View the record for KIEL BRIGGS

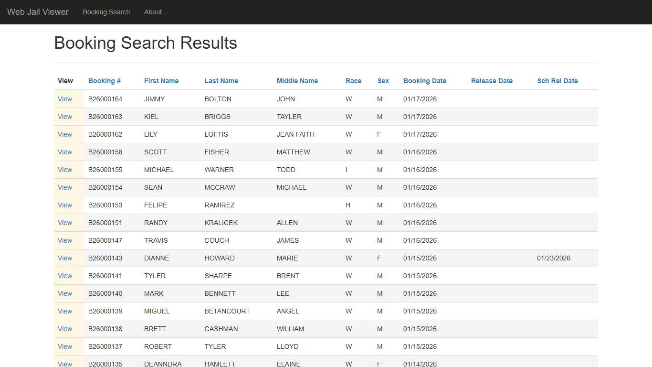tap(65, 117)
